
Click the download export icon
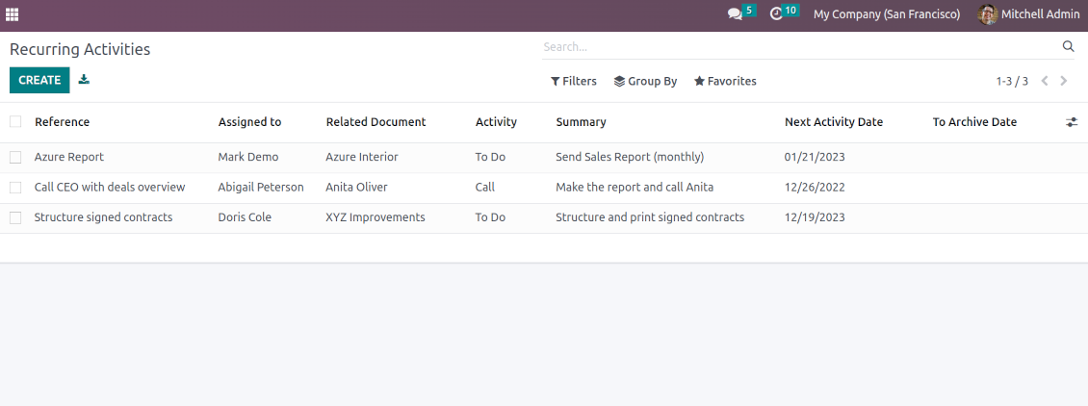point(84,80)
